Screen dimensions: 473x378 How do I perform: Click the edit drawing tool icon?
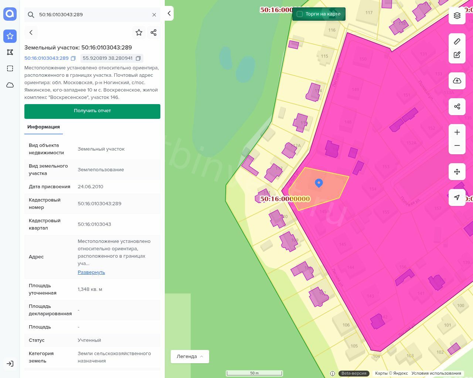[457, 55]
